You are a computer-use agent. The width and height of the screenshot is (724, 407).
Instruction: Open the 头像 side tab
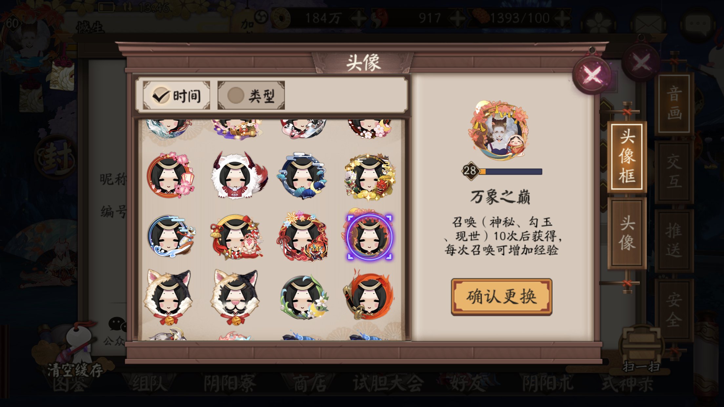(627, 233)
